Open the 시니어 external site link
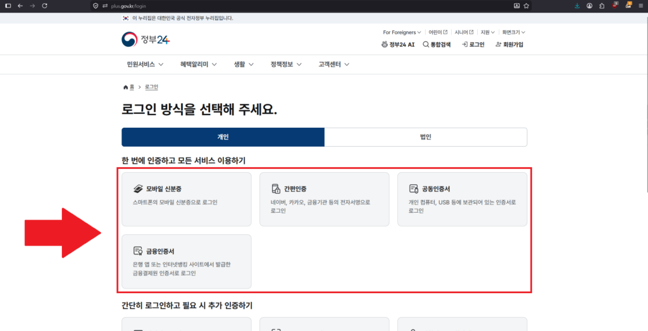Screen dimensions: 648x331 click(464, 32)
